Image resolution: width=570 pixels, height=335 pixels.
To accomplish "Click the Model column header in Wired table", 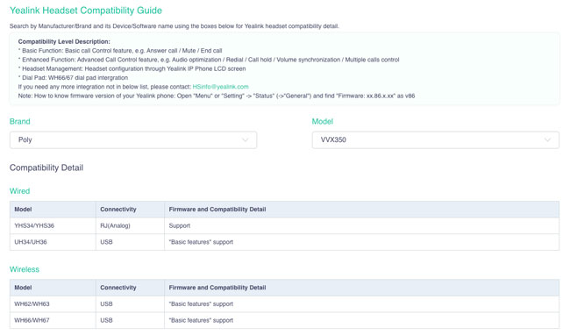I will click(53, 210).
